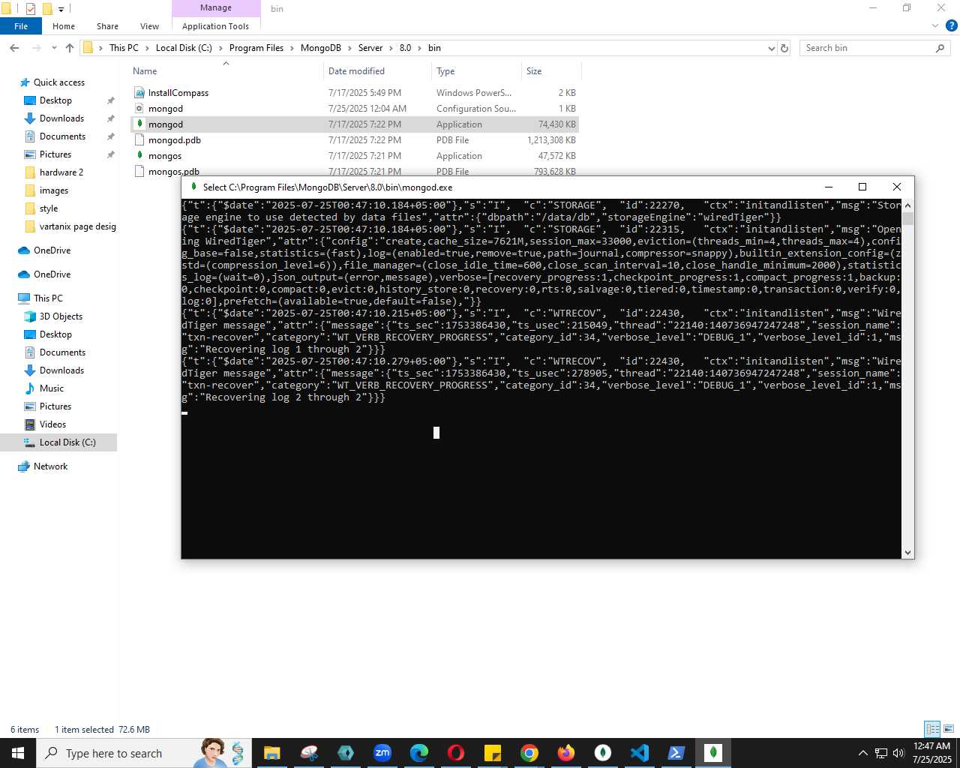This screenshot has width=960, height=768.
Task: Click the mongod console scroll down arrow
Action: 907,553
